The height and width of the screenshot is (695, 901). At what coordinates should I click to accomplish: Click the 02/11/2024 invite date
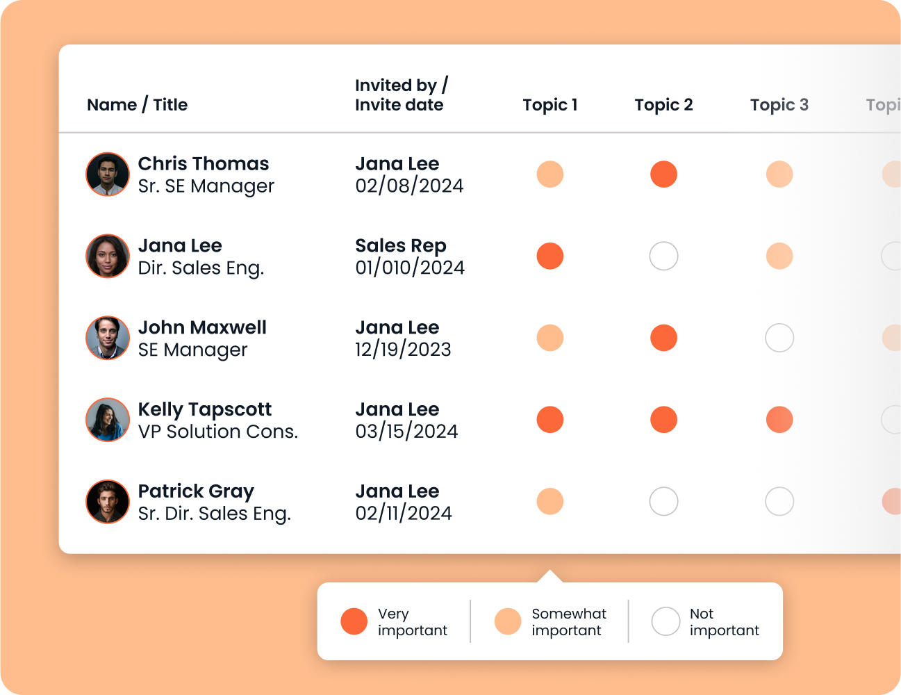404,514
